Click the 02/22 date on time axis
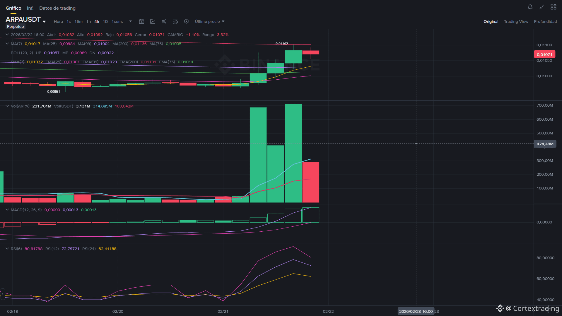The width and height of the screenshot is (562, 316). (x=328, y=311)
